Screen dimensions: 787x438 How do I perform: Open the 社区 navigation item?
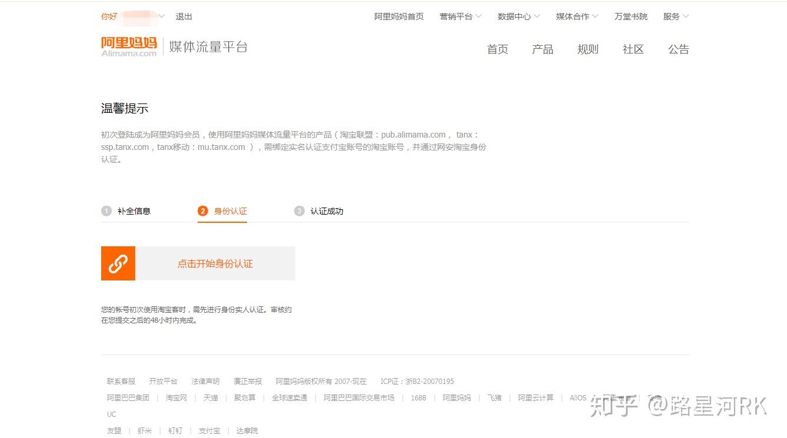tap(633, 49)
